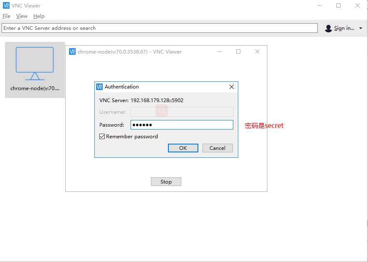Screen dimensions: 368x262
Task: Click the VNC Server address search field
Action: pos(160,28)
